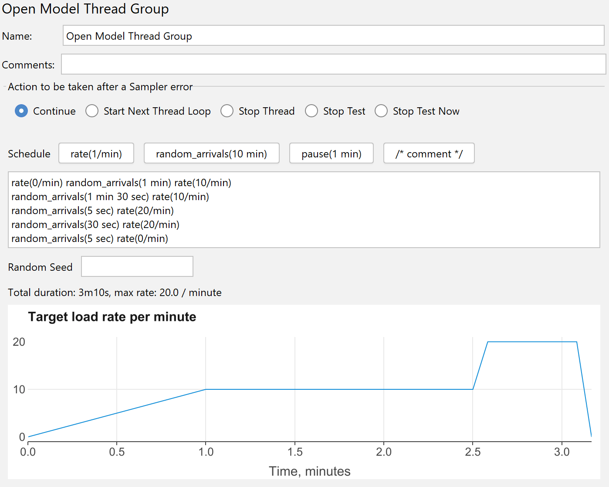Select the Continue radio button
Image resolution: width=609 pixels, height=487 pixels.
pyautogui.click(x=21, y=111)
